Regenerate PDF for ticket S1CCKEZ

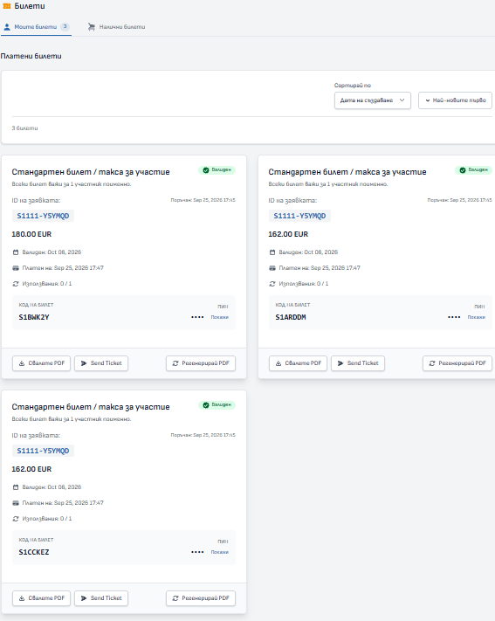click(x=201, y=598)
